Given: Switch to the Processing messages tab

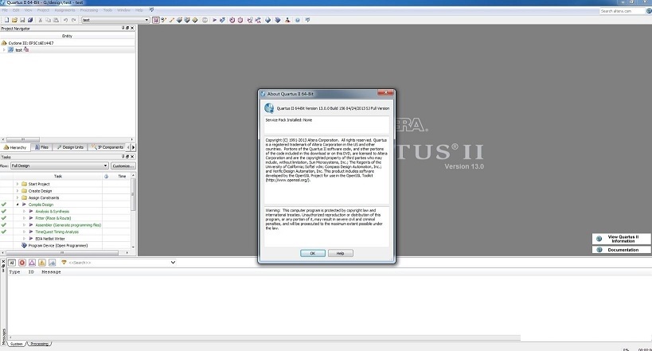Looking at the screenshot, I should coord(40,344).
